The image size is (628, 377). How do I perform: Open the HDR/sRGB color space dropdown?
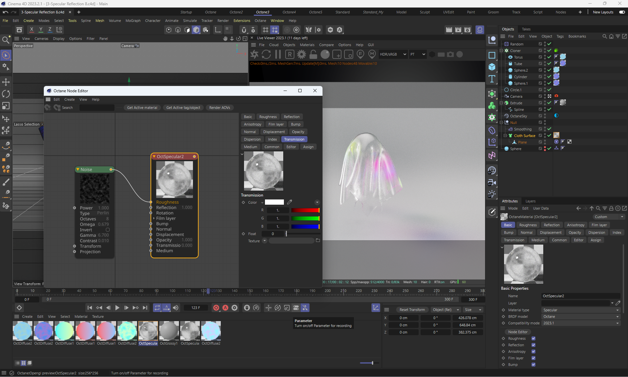(x=393, y=54)
